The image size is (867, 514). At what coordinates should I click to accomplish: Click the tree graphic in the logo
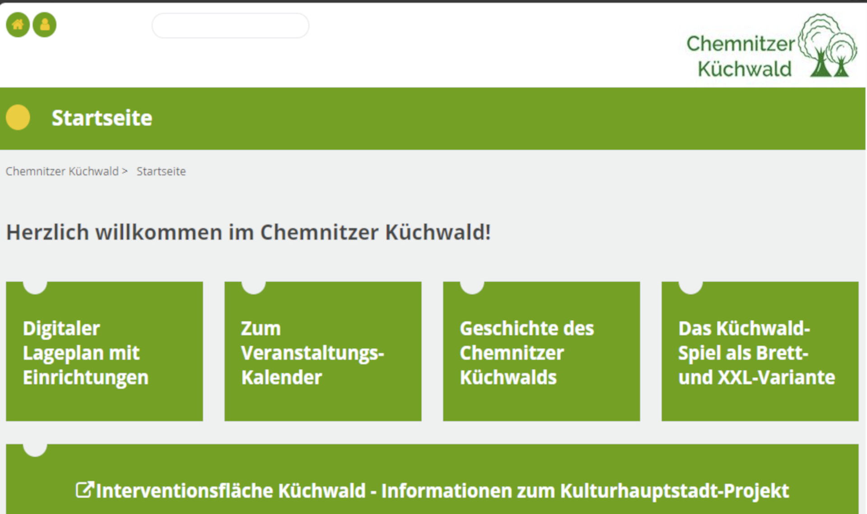pyautogui.click(x=827, y=45)
